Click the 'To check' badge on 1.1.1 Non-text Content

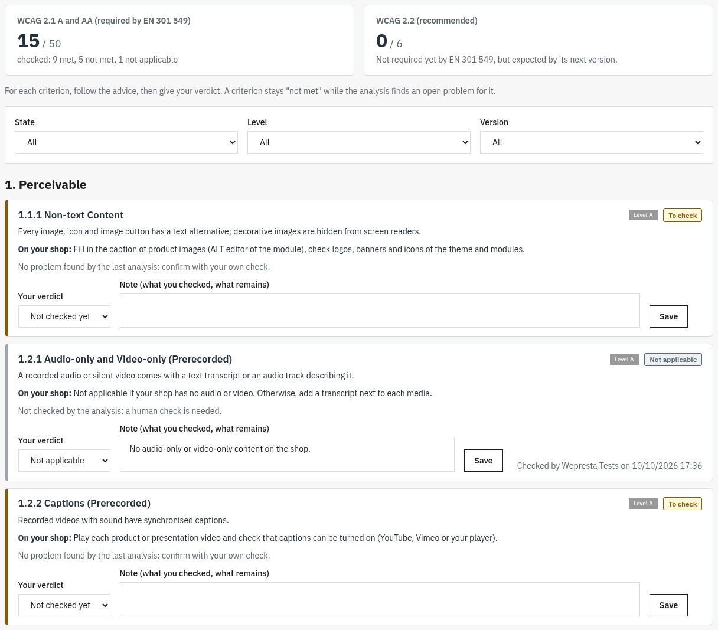pos(683,216)
